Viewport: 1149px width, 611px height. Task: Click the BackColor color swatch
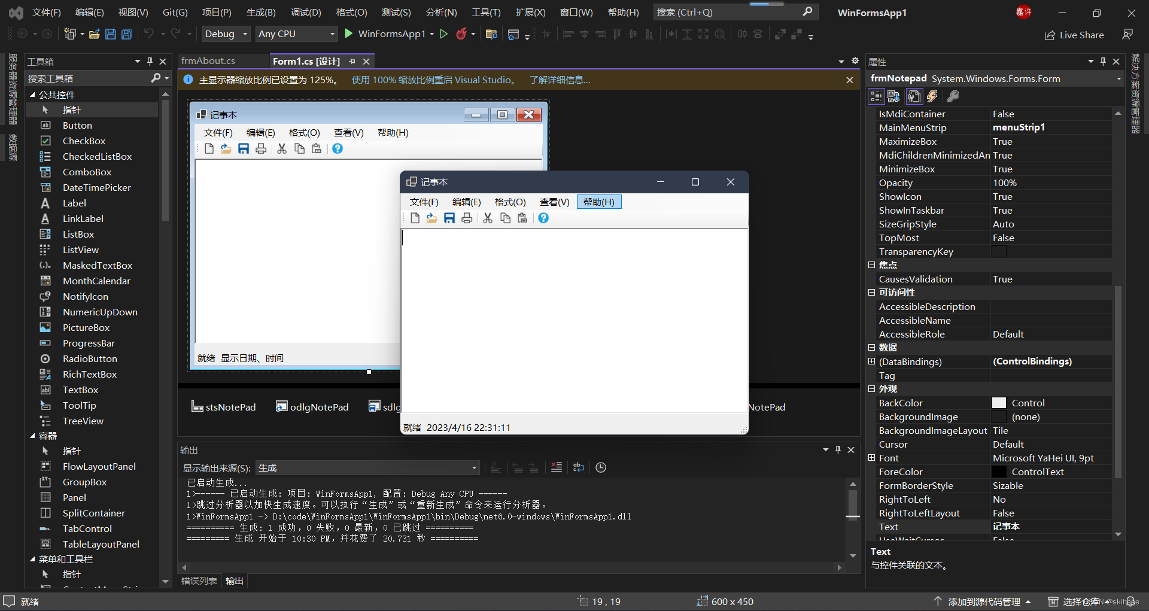coord(999,403)
